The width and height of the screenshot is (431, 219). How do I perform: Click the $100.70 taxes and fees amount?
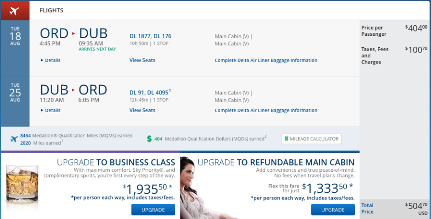tap(416, 50)
